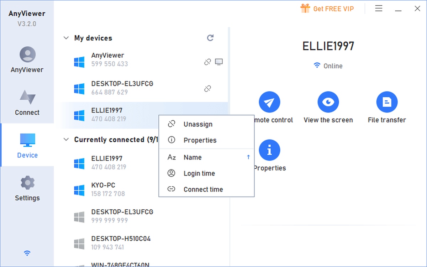Collapse the My devices section
The width and height of the screenshot is (427, 267).
(66, 38)
